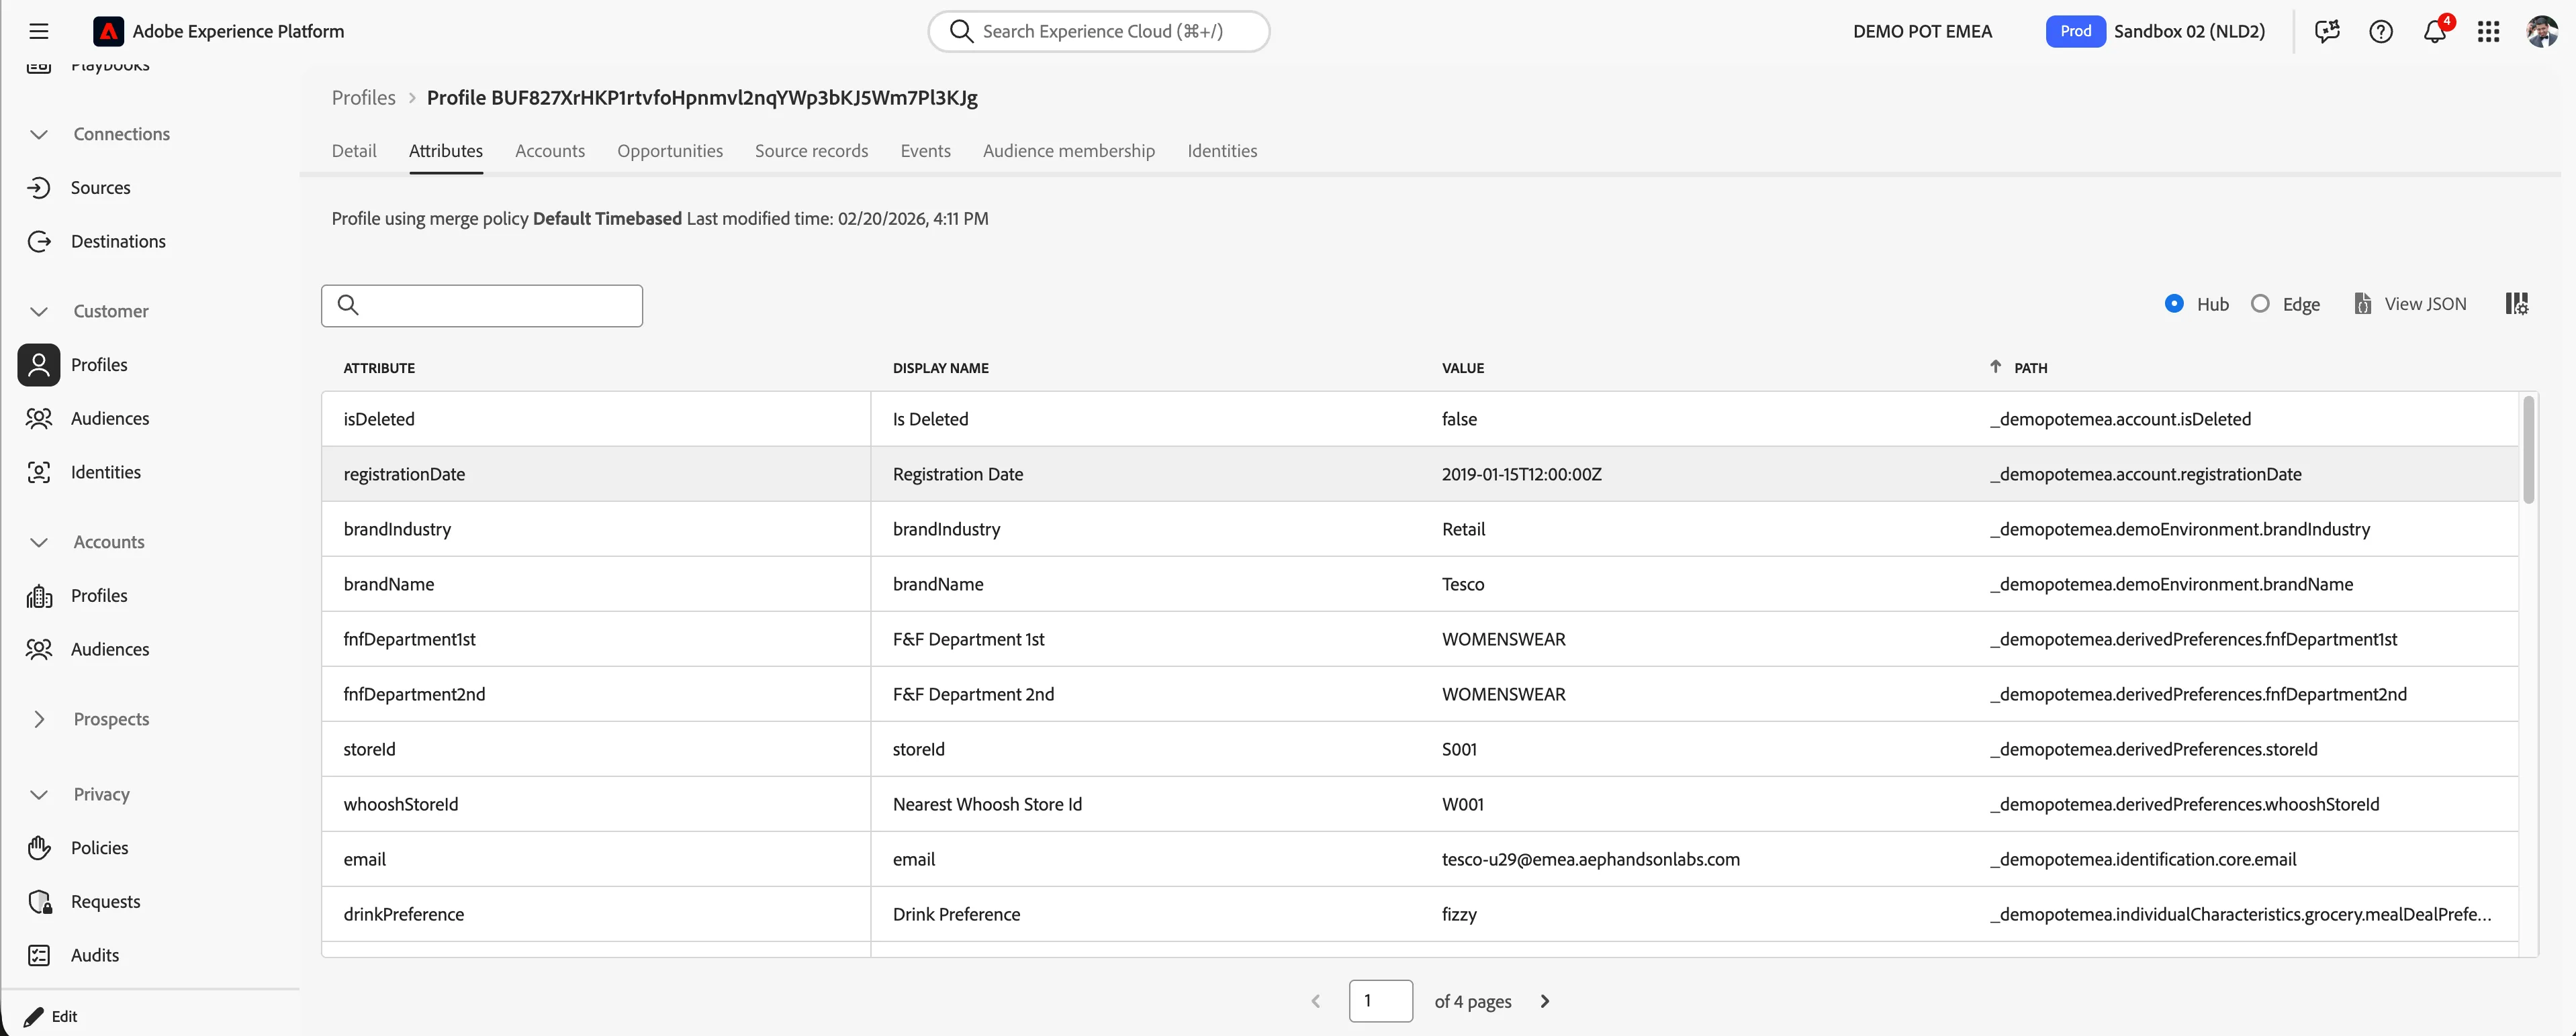The height and width of the screenshot is (1036, 2576).
Task: Click the View JSON button
Action: pos(2410,304)
